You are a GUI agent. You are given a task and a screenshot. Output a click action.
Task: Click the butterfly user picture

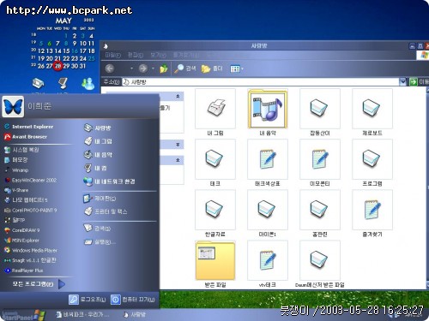(x=13, y=107)
